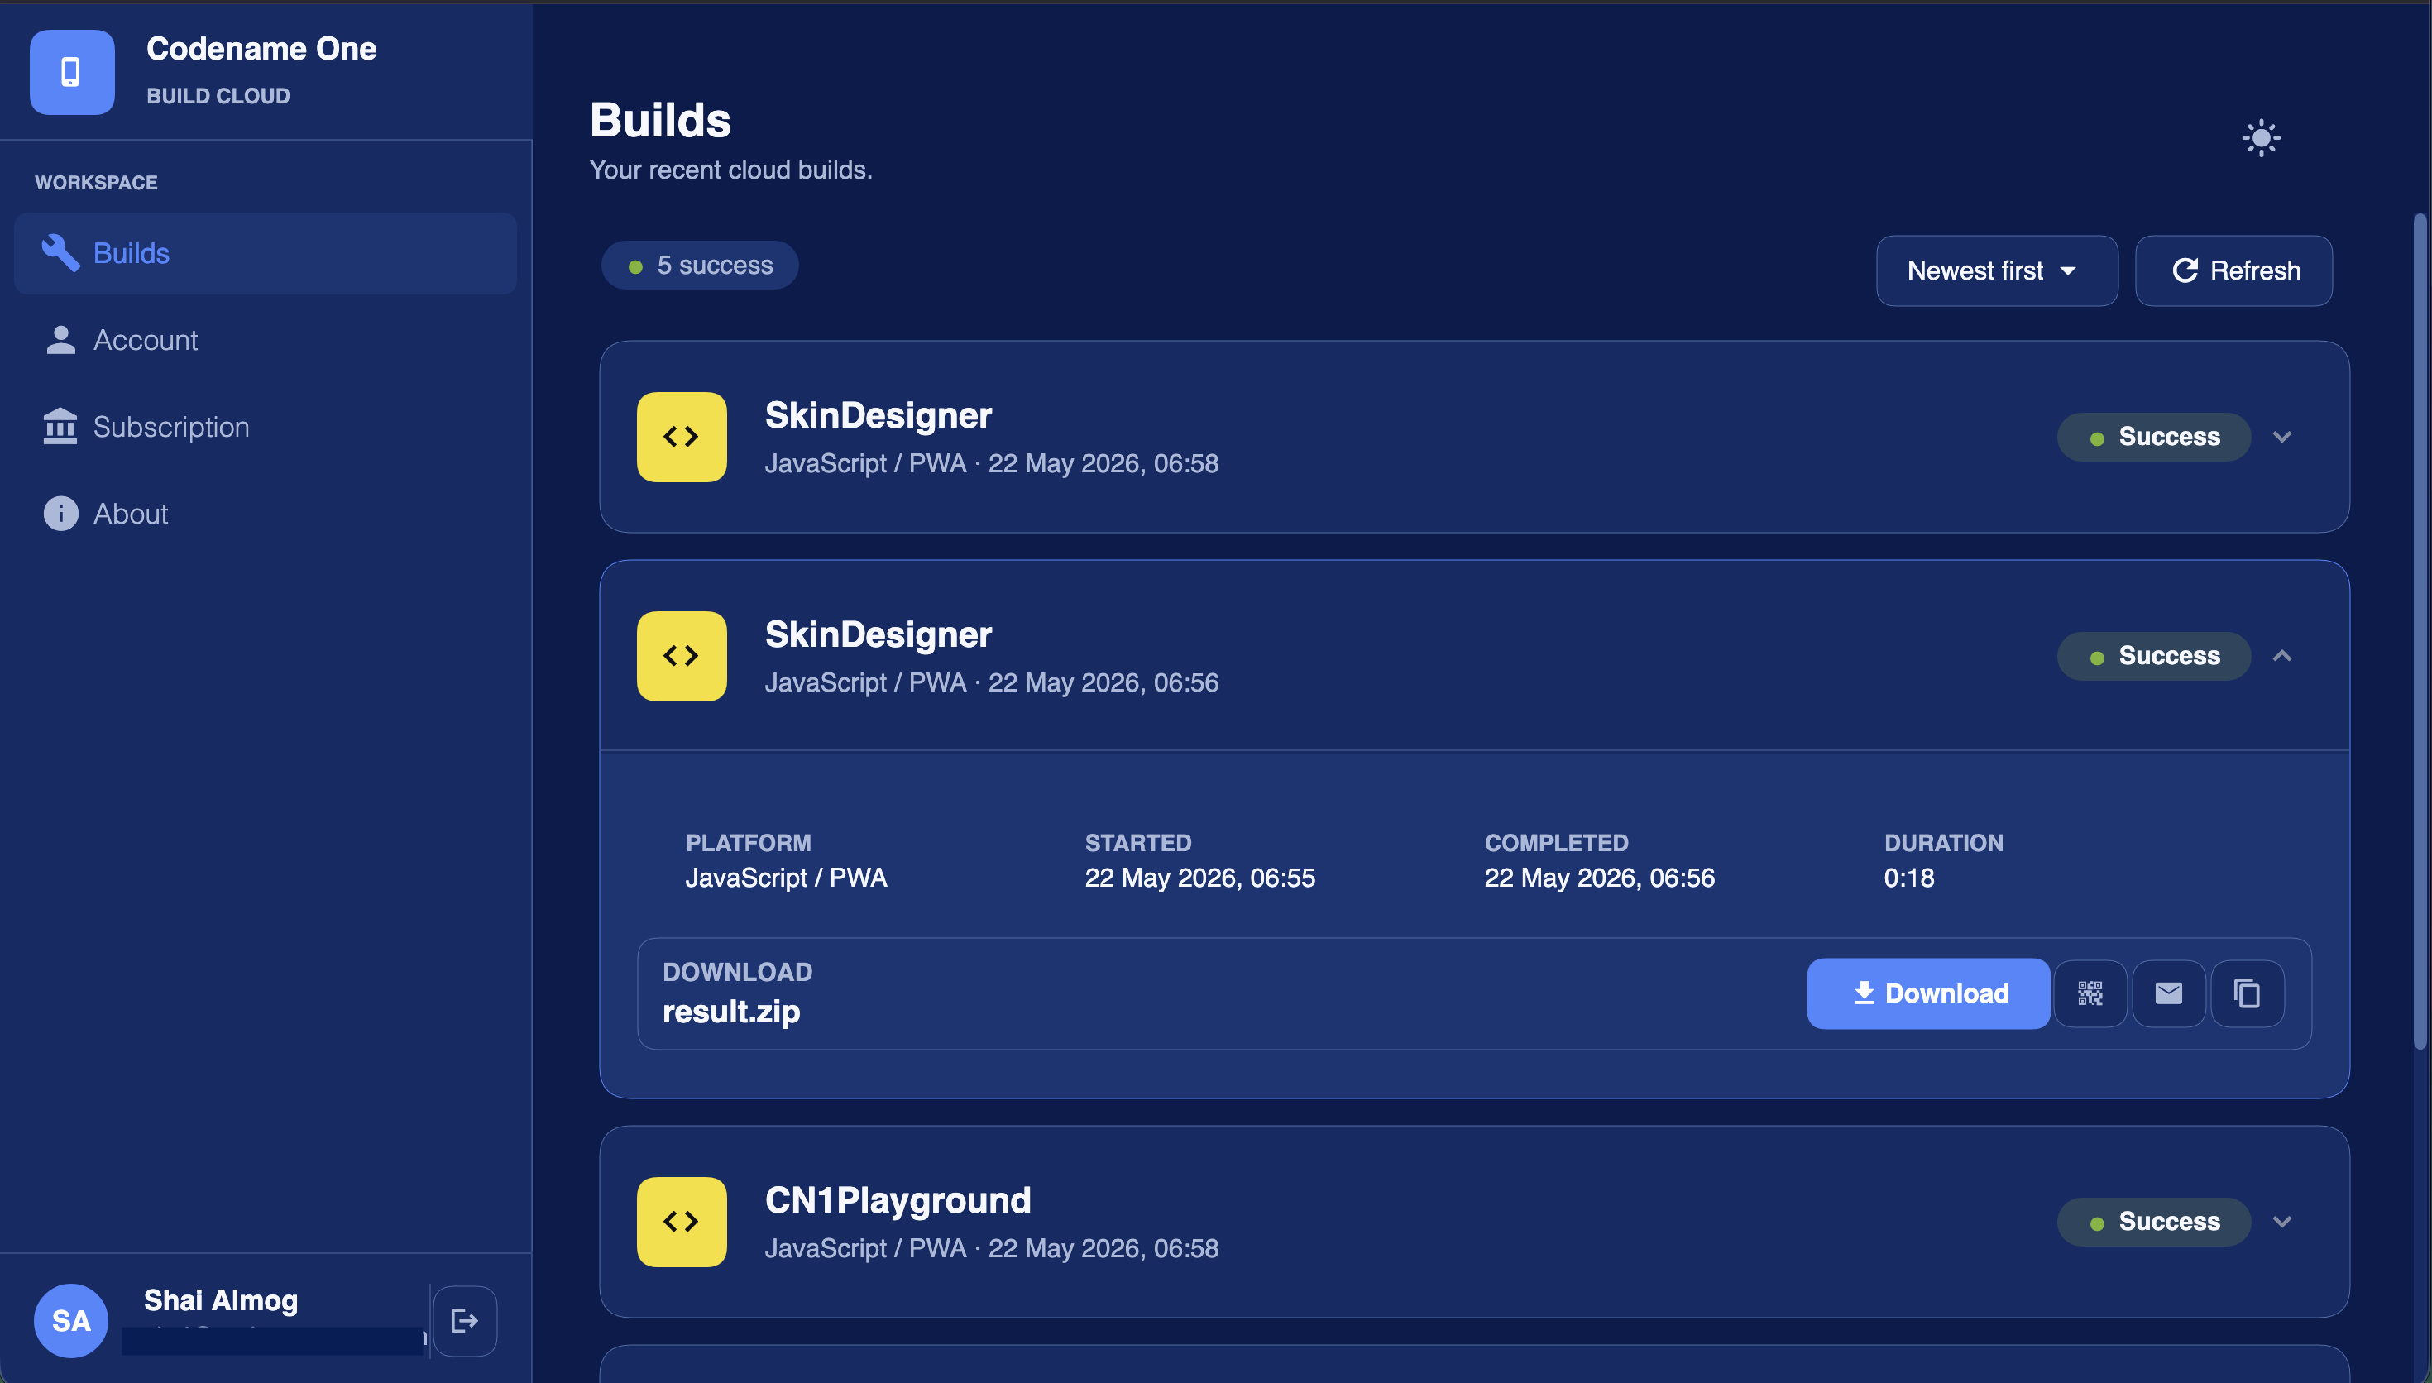Click the info icon next to About
The image size is (2432, 1383).
tap(60, 514)
